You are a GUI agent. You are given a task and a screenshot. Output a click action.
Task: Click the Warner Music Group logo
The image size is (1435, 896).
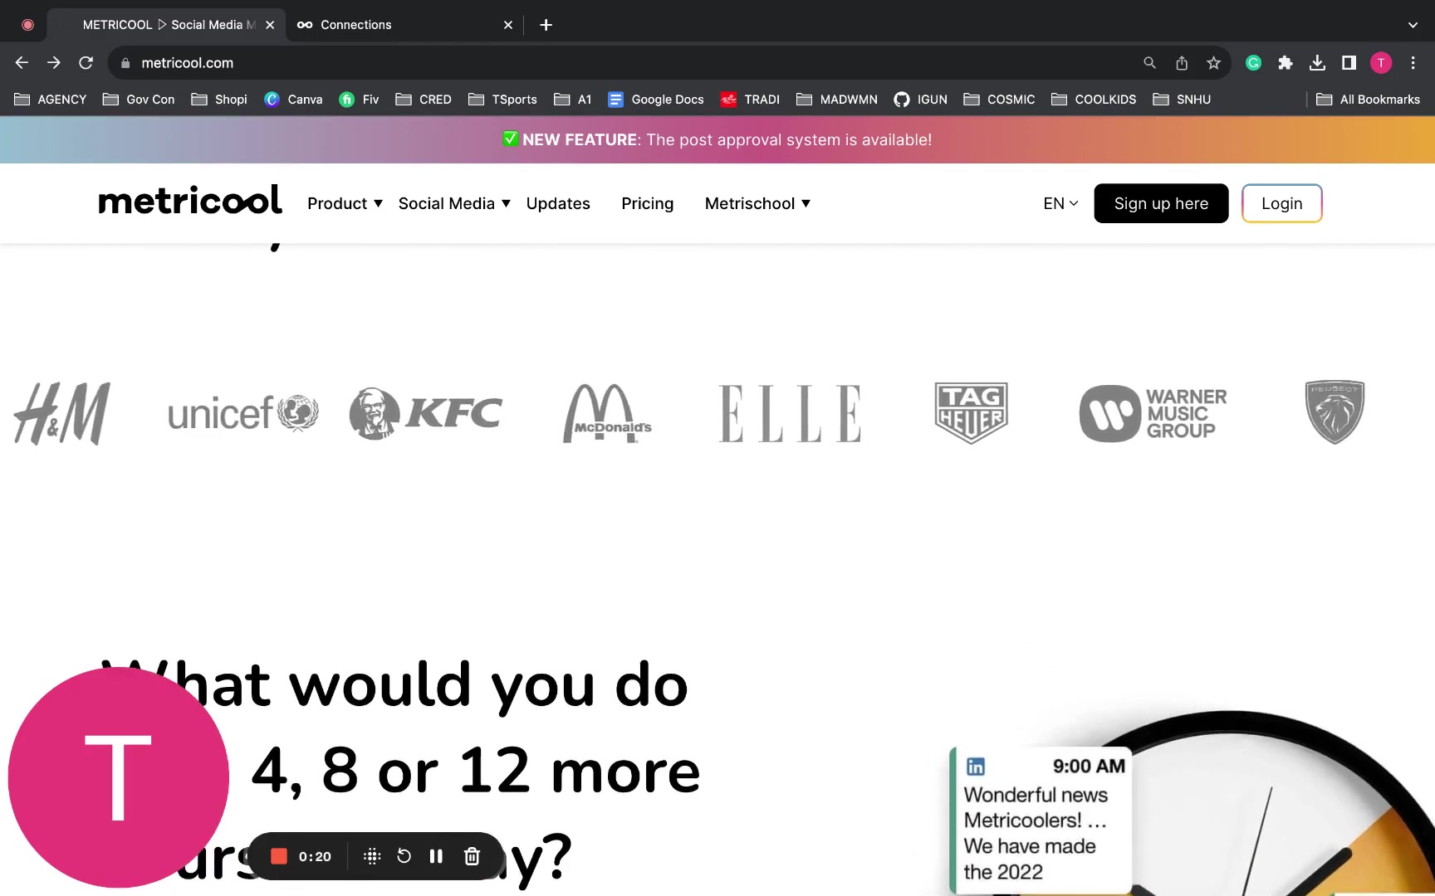(1153, 413)
